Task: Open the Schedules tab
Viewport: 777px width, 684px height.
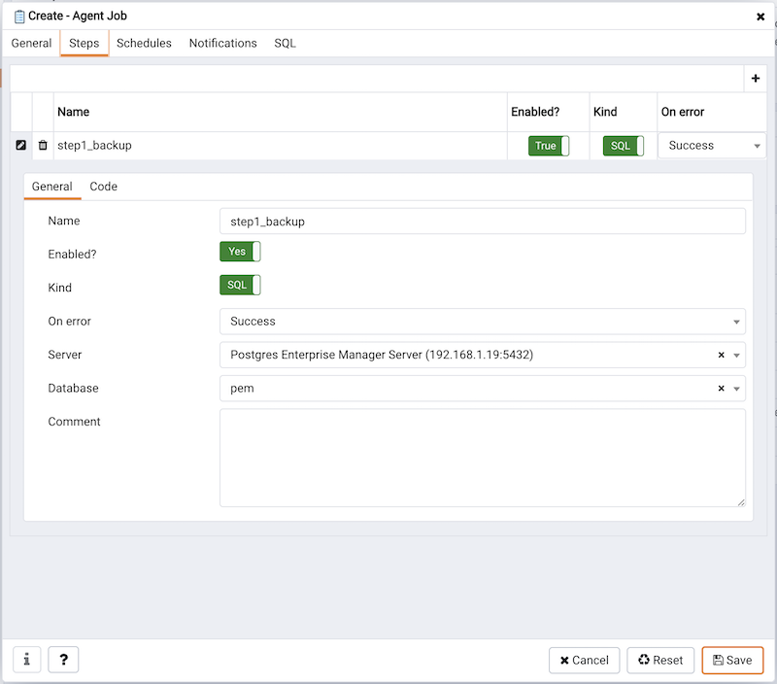Action: (x=144, y=43)
